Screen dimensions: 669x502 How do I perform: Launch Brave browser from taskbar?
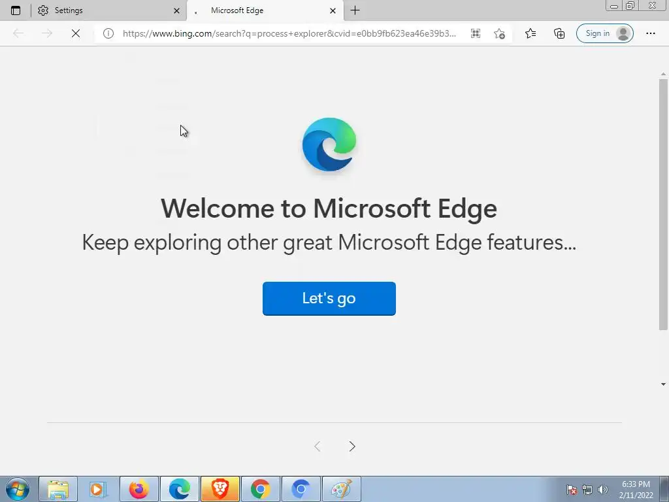220,489
